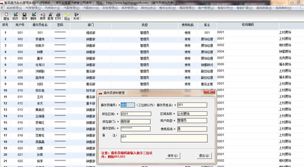
Task: Open the 库存管理(G) menu
Action: tap(130, 8)
